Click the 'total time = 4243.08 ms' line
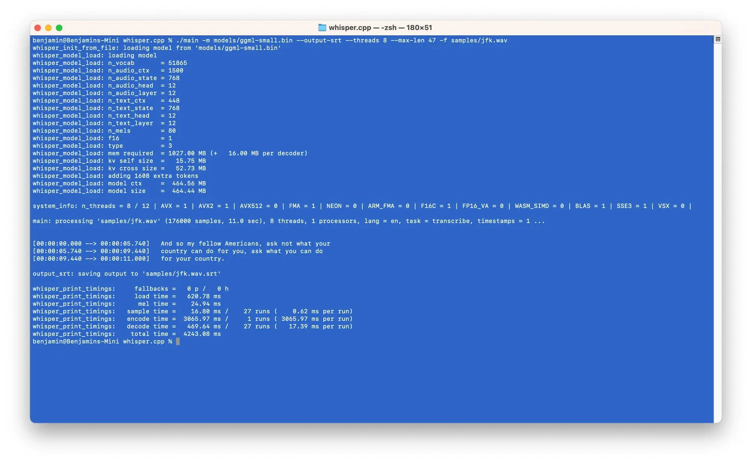The image size is (752, 463). (127, 333)
